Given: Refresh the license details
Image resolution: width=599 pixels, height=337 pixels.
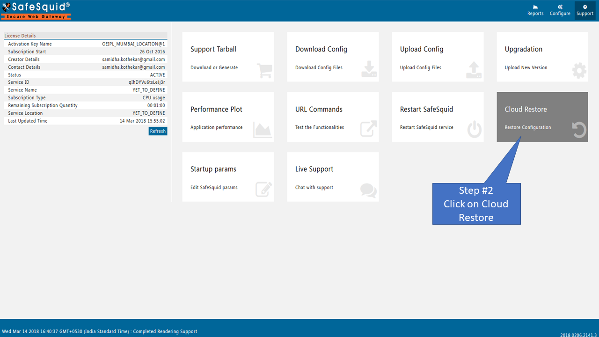Looking at the screenshot, I should pyautogui.click(x=158, y=131).
